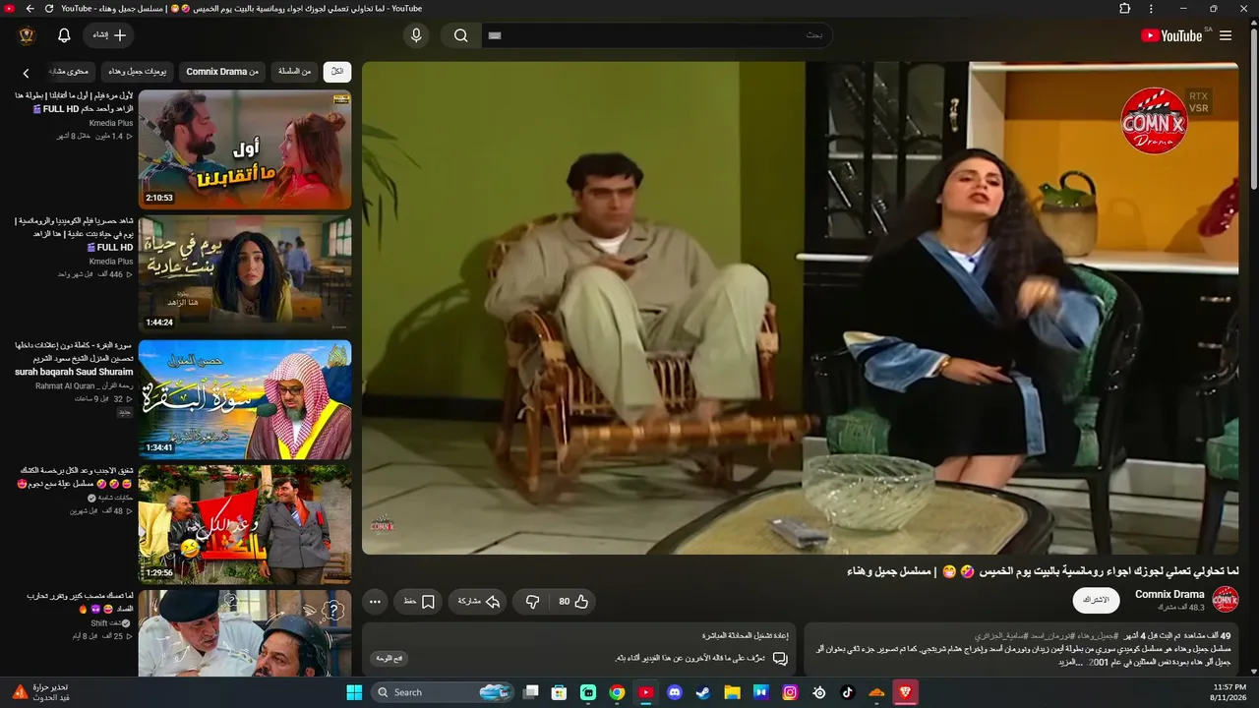Open the YouTube guide hamburger menu
Screen dimensions: 1259x708
point(1226,35)
